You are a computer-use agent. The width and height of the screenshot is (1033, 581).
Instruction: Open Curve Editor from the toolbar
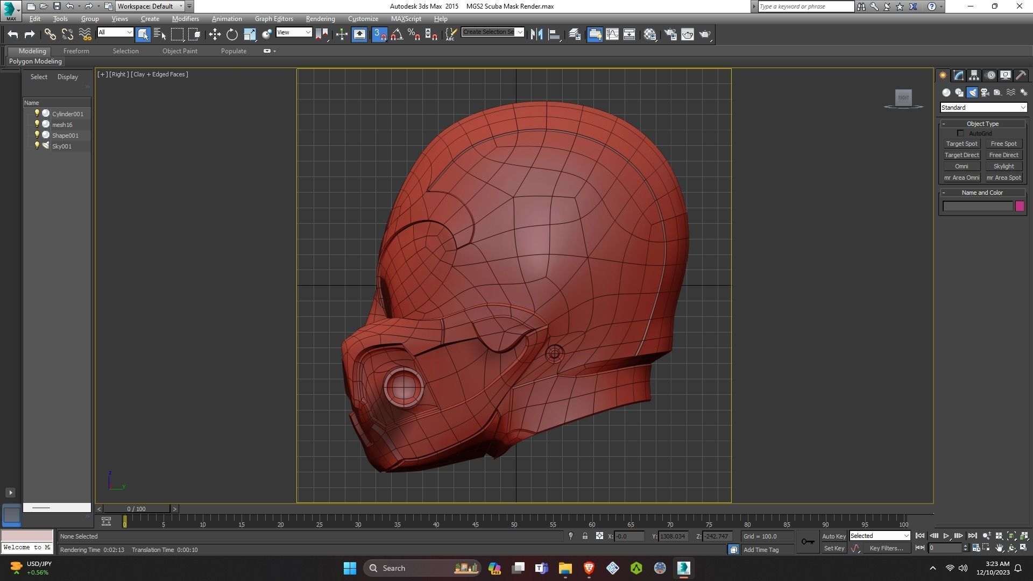tap(612, 34)
